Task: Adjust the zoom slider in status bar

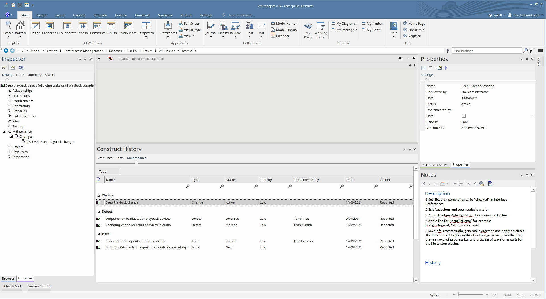Action: click(458, 295)
